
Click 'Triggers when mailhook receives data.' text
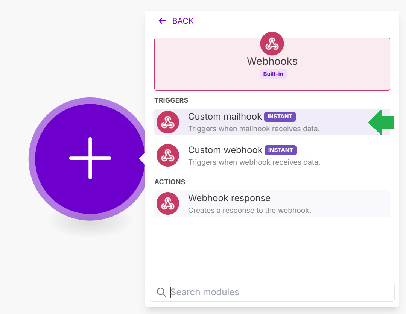254,129
